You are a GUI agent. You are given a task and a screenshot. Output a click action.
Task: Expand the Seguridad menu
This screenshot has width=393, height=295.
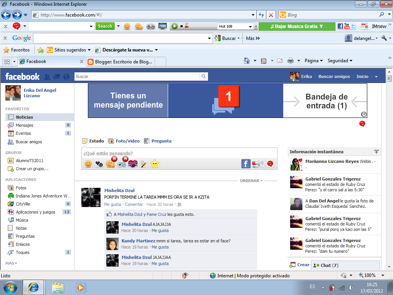(339, 61)
